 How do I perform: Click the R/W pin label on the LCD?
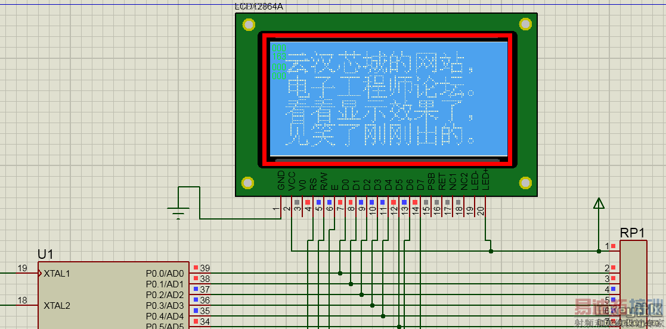coord(324,181)
